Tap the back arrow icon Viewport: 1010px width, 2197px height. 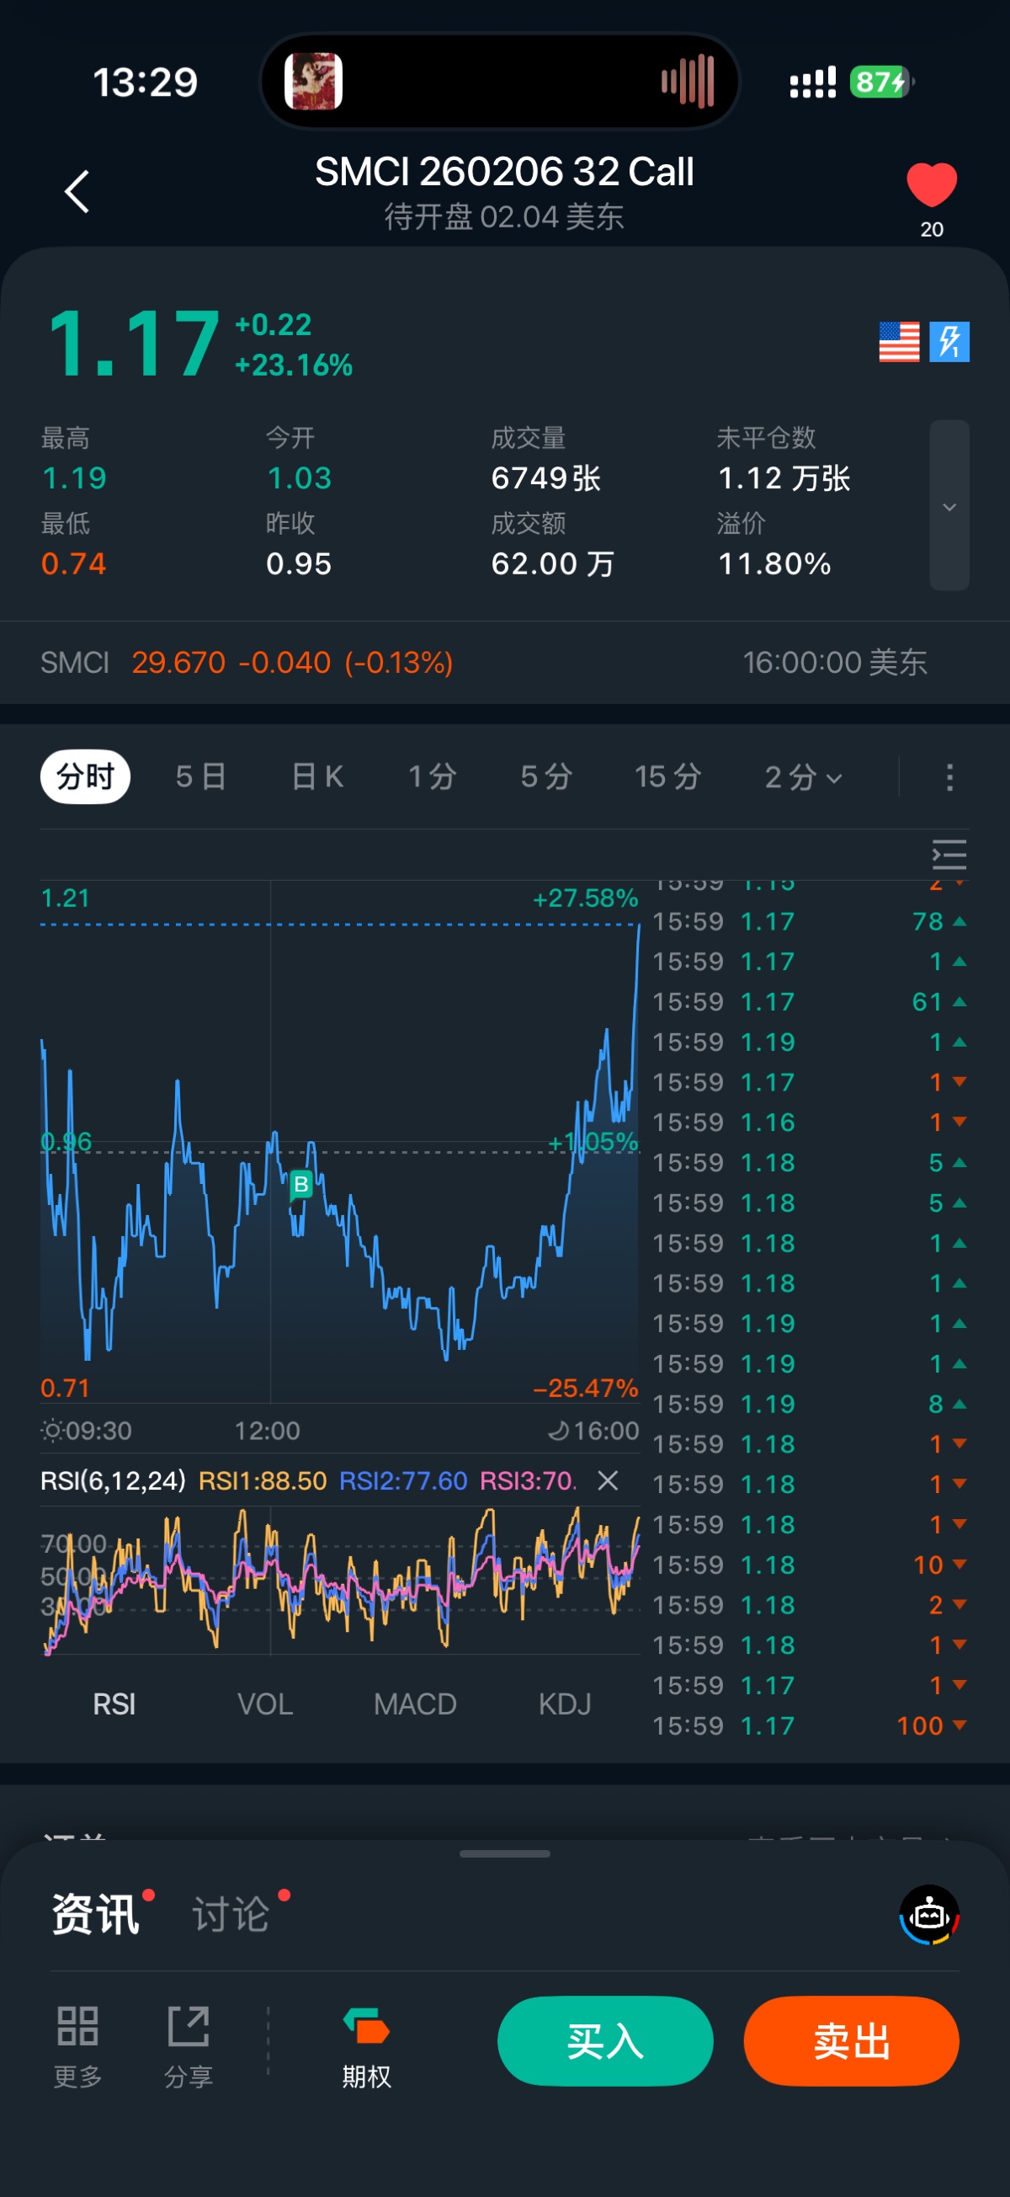click(77, 191)
